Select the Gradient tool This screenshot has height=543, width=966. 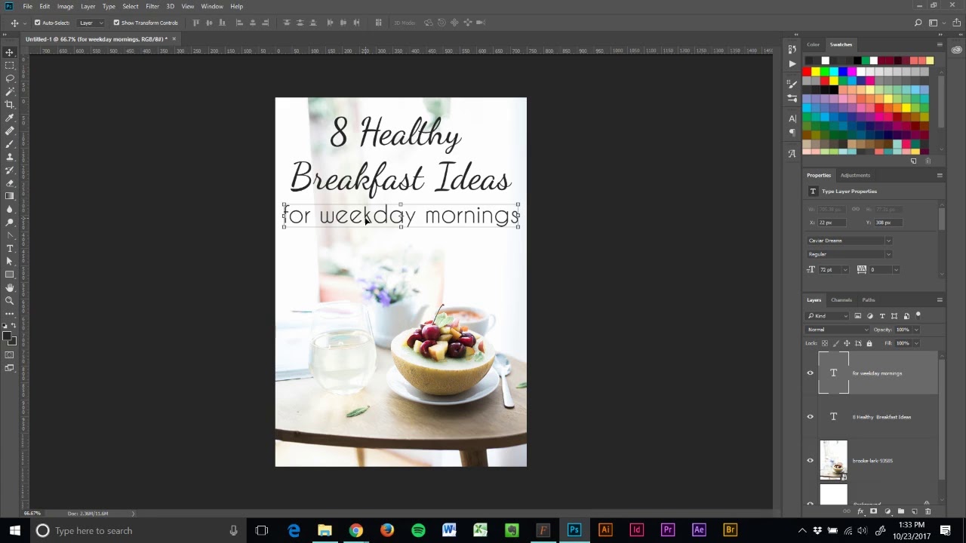[x=10, y=196]
